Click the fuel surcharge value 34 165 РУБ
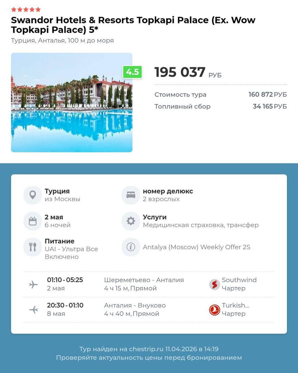 tap(270, 106)
